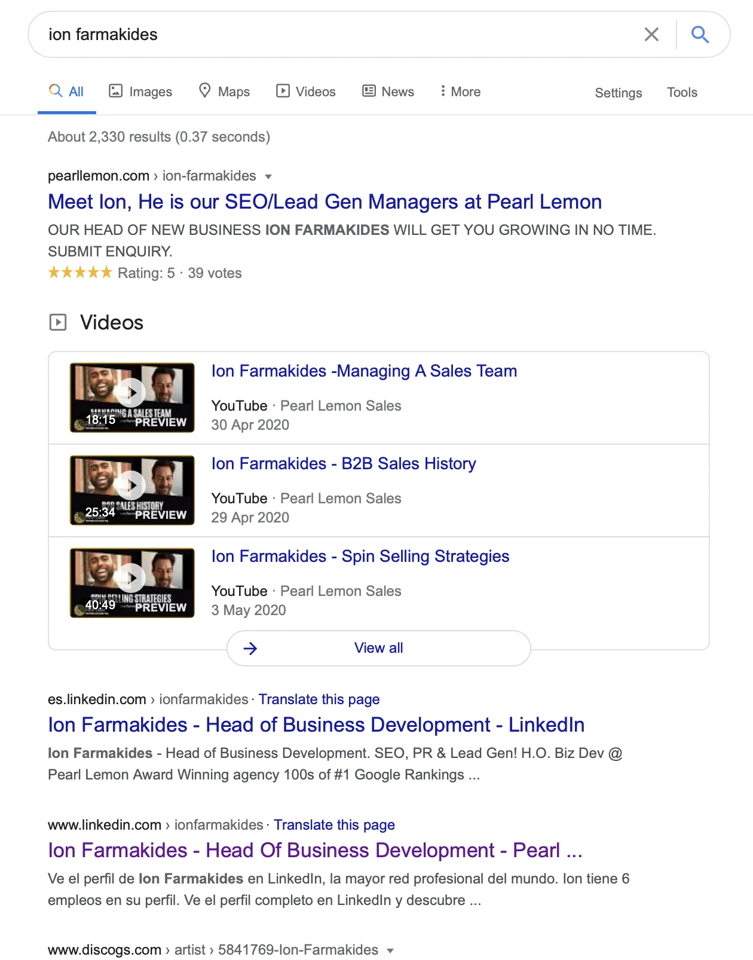
Task: Go to the News tab
Action: tap(388, 91)
